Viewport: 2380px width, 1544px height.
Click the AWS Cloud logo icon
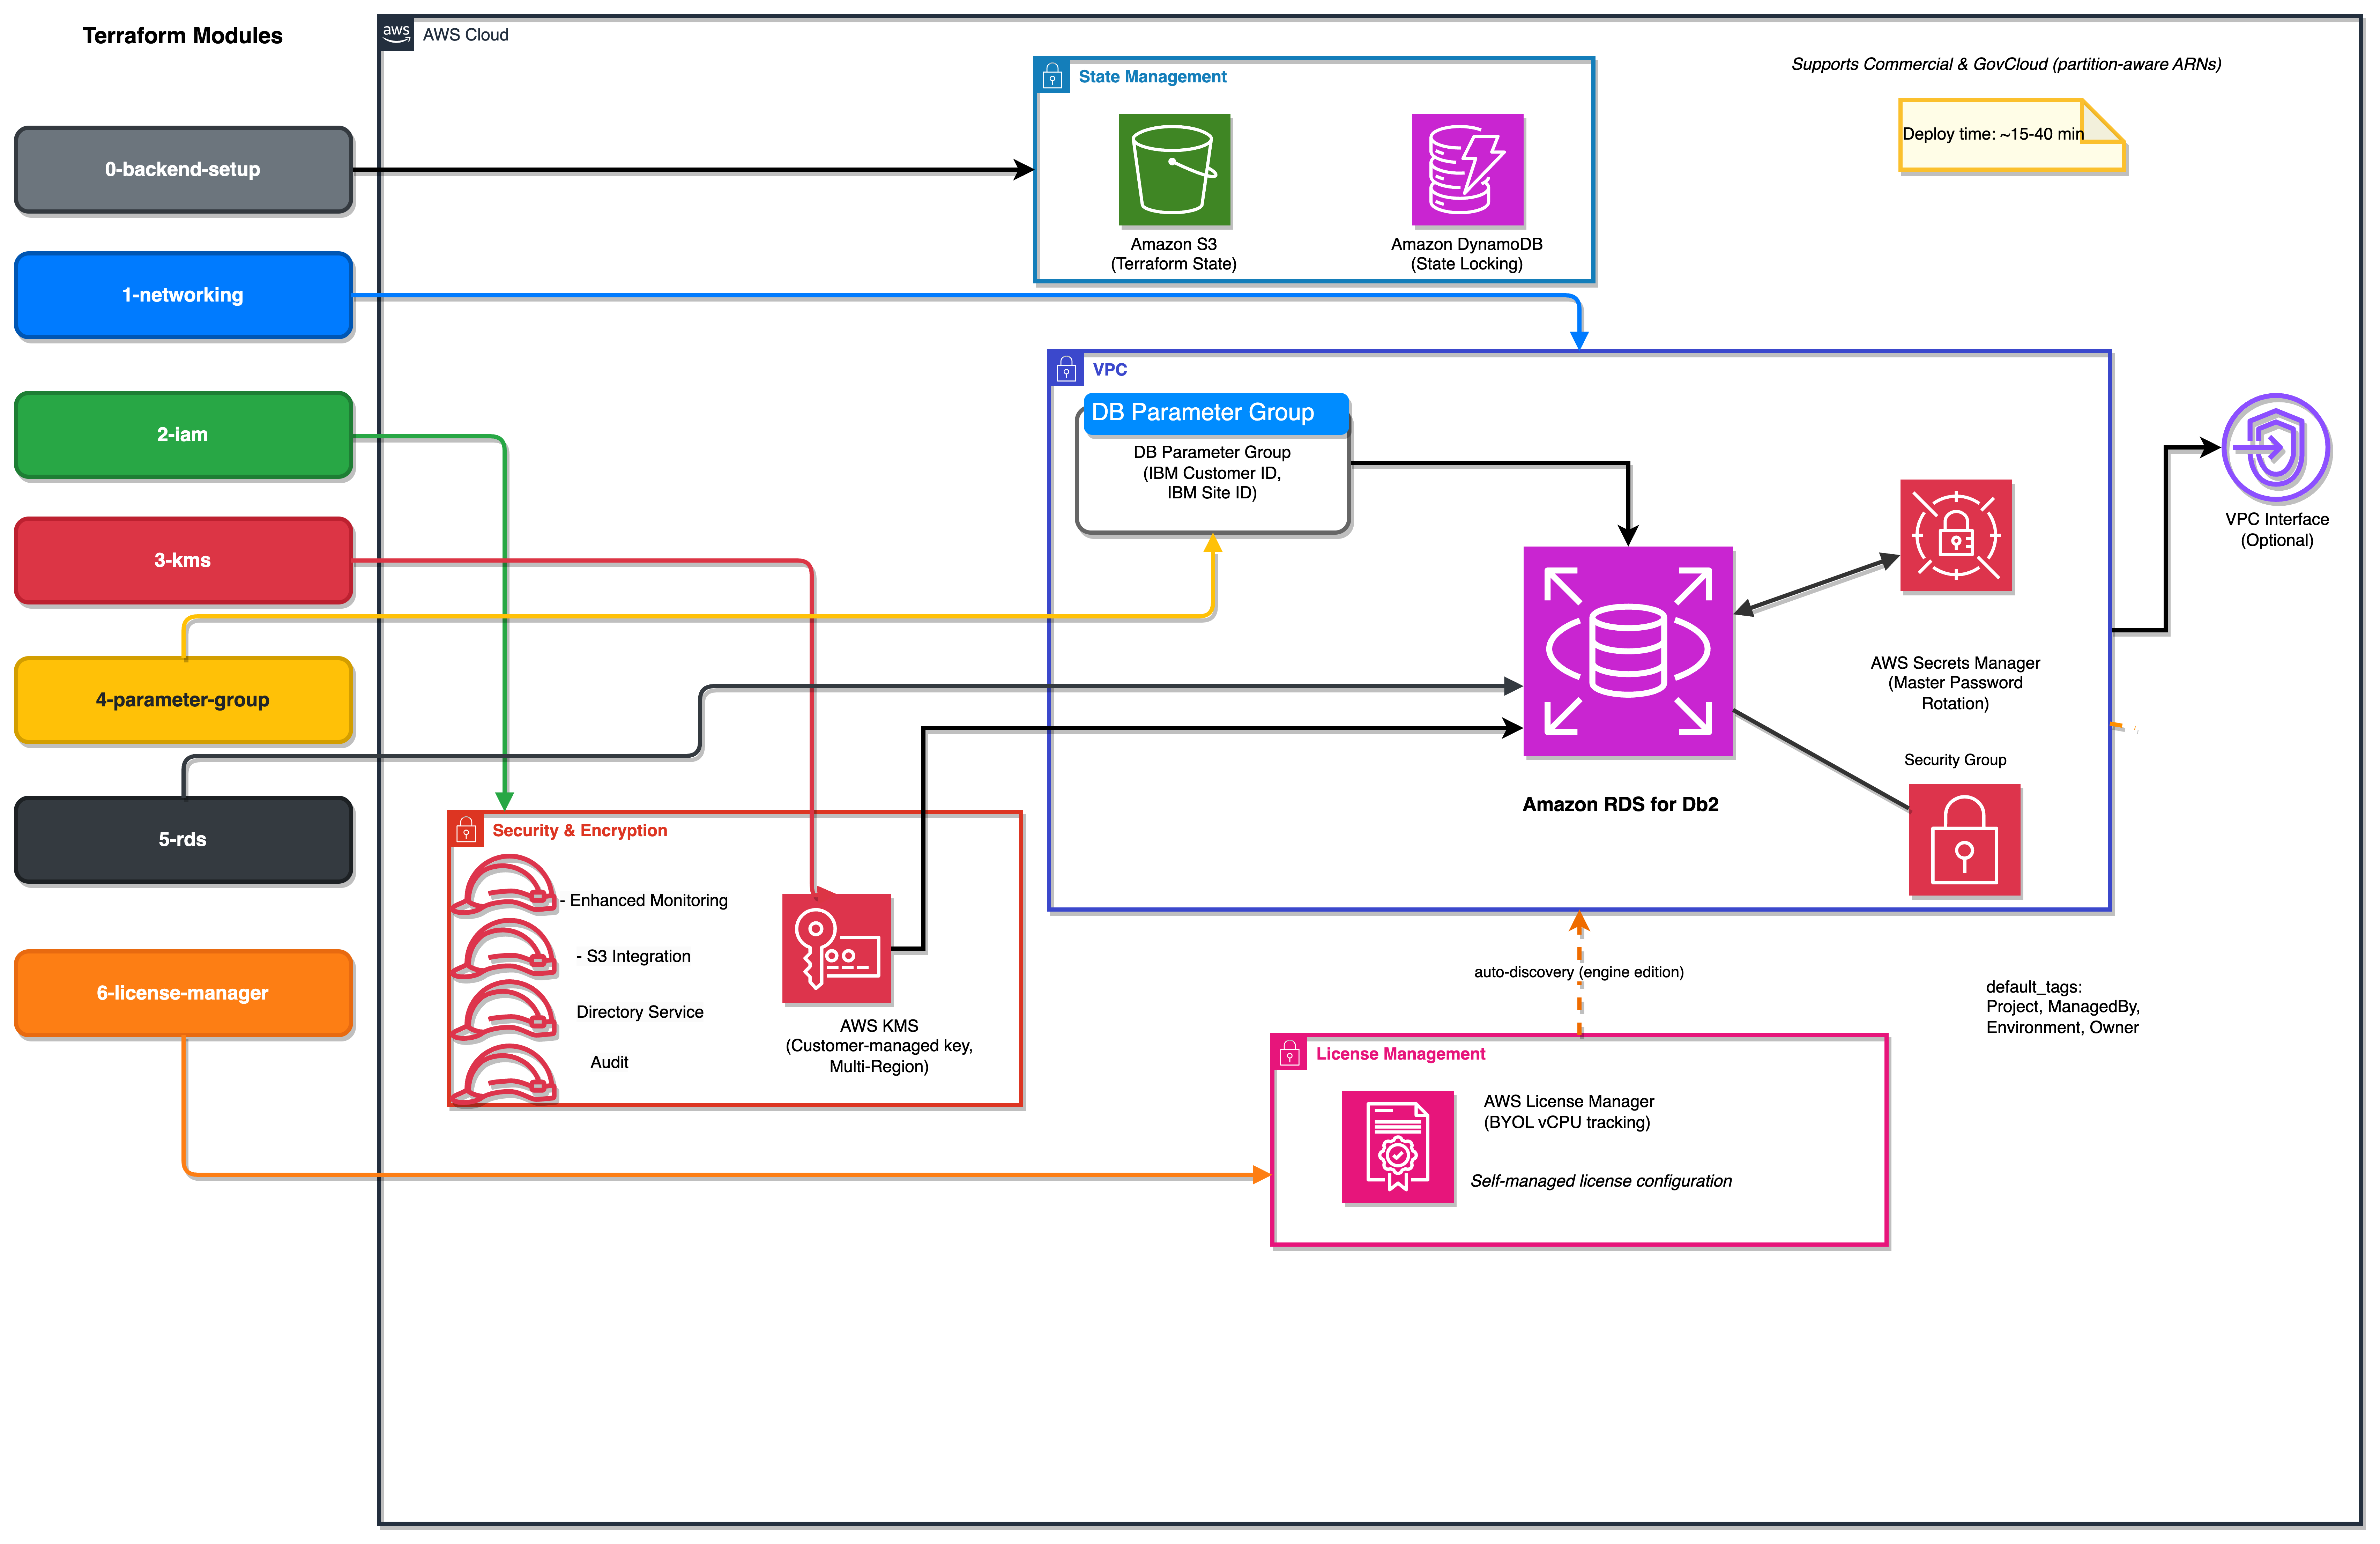[396, 34]
